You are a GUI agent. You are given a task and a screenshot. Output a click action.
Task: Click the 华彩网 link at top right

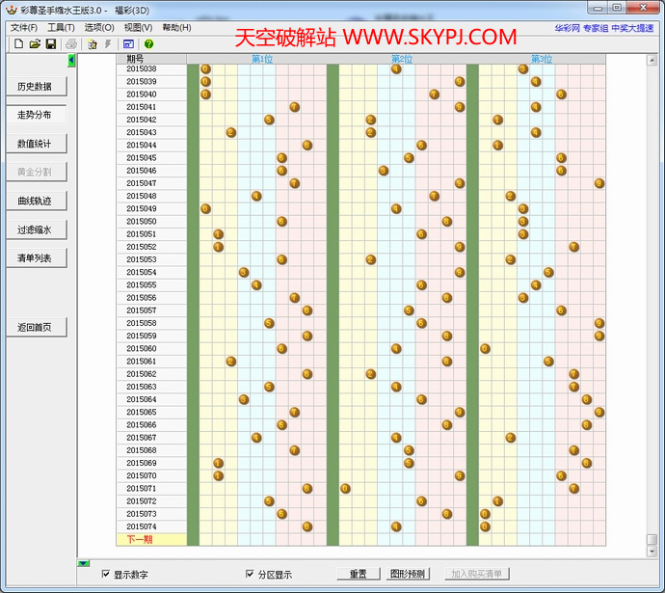(x=567, y=28)
